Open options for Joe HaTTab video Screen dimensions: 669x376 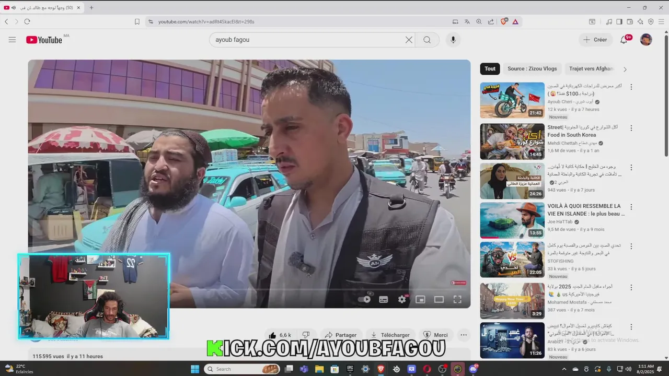[631, 207]
